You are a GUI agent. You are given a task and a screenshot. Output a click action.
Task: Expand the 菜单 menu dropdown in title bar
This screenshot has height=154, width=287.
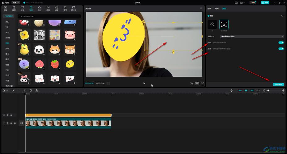[15, 2]
